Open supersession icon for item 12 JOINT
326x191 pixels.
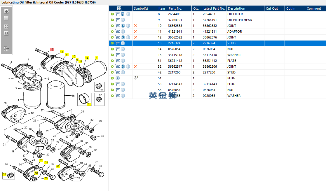[123, 37]
